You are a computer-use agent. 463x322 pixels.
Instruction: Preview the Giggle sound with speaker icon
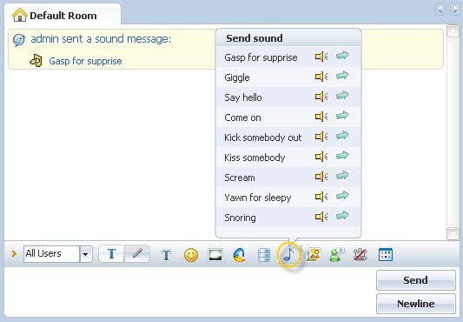point(321,77)
